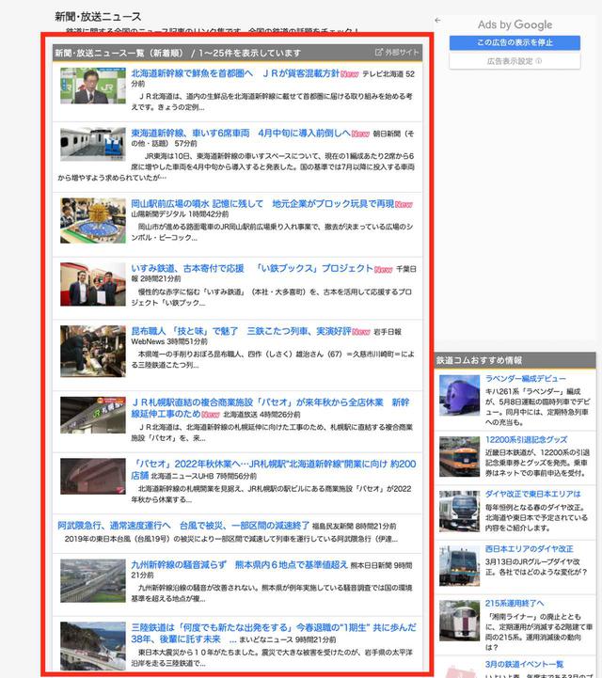Click 鉄道コムおすすめ情報 sidebar header

479,360
